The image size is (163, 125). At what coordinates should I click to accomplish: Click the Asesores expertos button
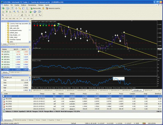click(x=53, y=8)
